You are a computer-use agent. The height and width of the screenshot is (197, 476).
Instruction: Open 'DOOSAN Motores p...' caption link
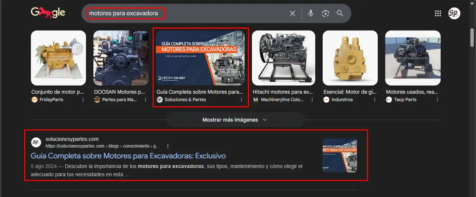click(x=119, y=92)
